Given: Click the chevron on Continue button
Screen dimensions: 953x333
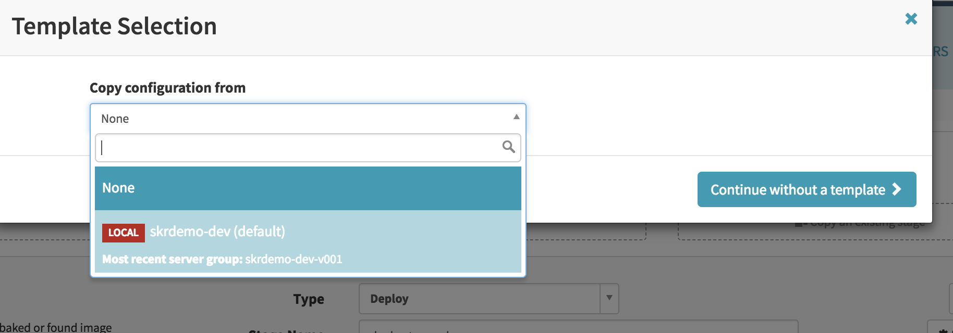Looking at the screenshot, I should pos(897,189).
